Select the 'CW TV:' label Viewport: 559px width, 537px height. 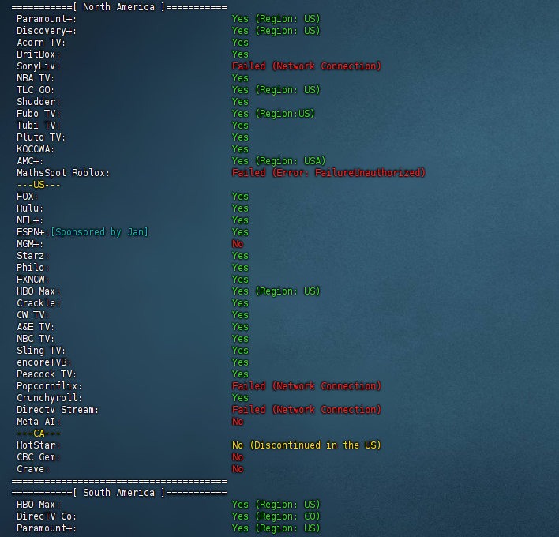(x=32, y=315)
